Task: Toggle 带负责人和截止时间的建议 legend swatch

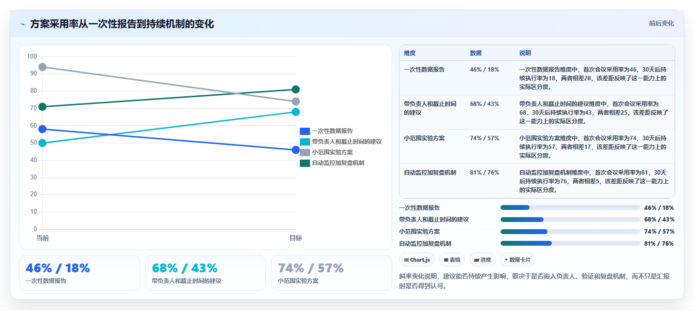Action: (x=305, y=142)
